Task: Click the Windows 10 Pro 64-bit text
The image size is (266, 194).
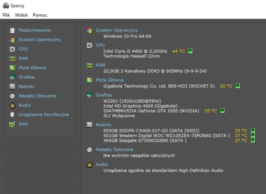Action: [x=127, y=36]
